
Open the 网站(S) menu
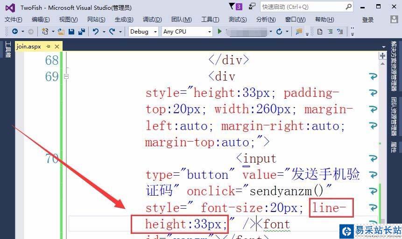click(96, 20)
